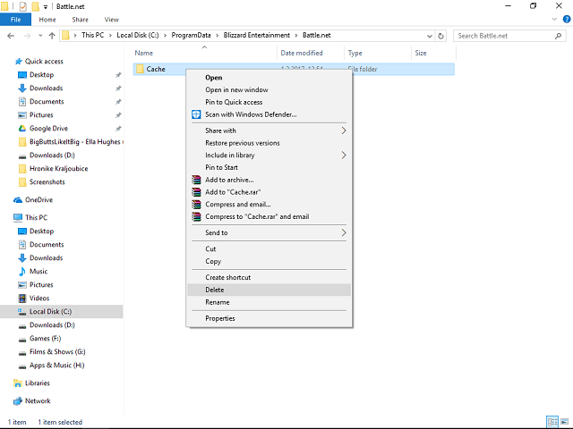This screenshot has width=573, height=429.
Task: Choose Add to archive... WinRAR entry
Action: coord(269,180)
